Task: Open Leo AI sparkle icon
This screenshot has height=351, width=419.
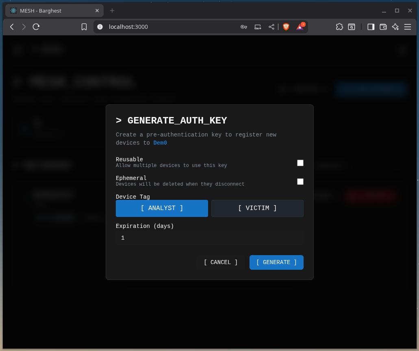Action: [395, 27]
